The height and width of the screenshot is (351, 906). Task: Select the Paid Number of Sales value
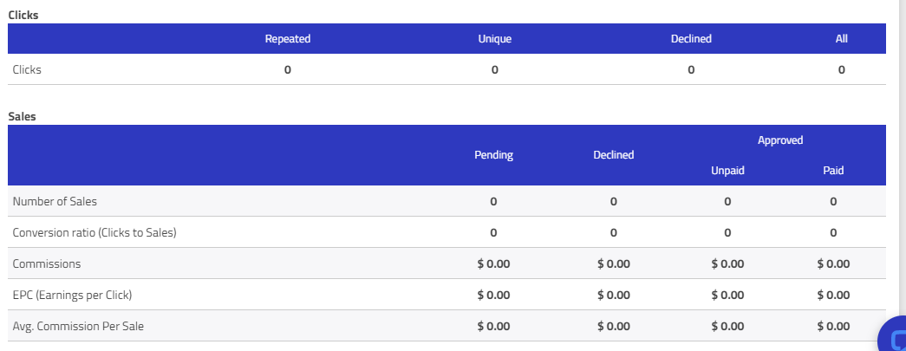pos(833,201)
